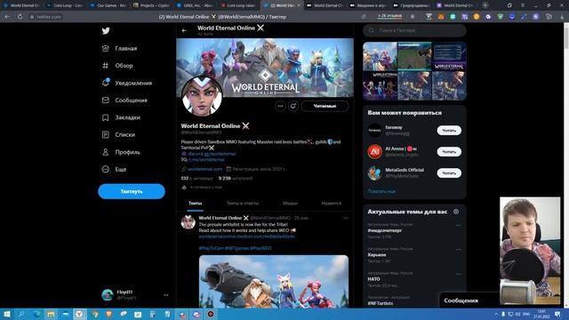Click the Читаемые following button
Image resolution: width=569 pixels, height=320 pixels.
325,106
